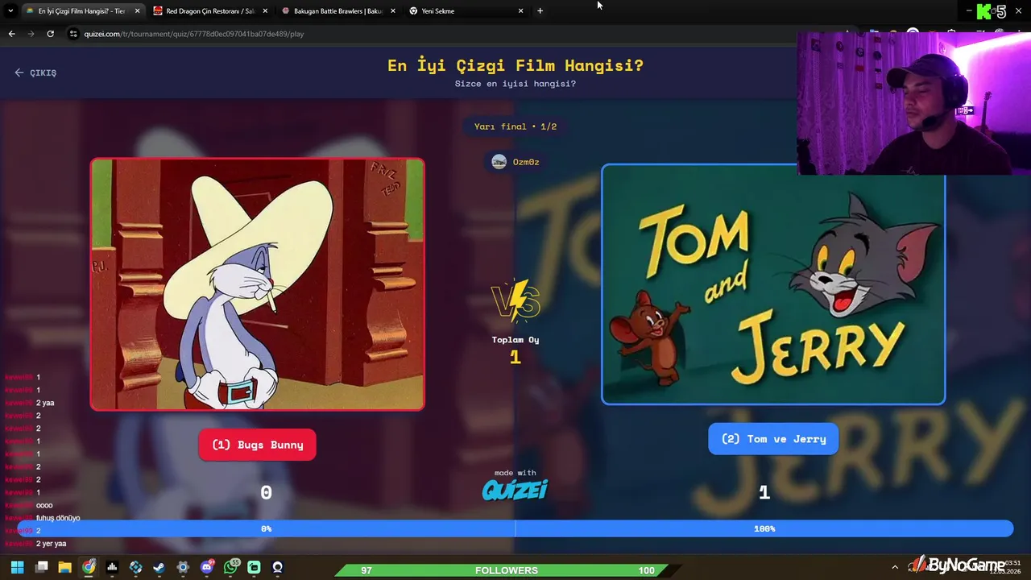
Task: Click the 0% vote bar segment
Action: point(266,528)
